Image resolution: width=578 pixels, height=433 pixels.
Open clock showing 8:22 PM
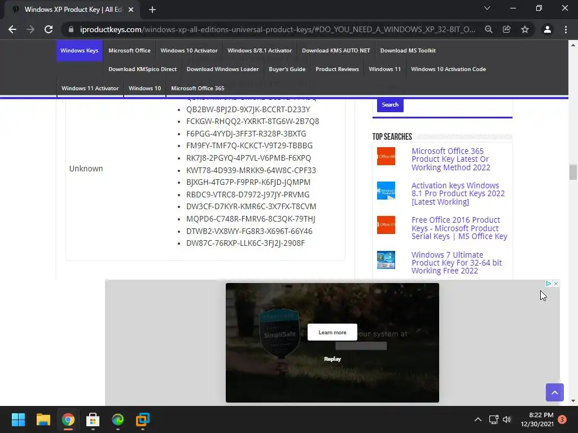(x=537, y=419)
